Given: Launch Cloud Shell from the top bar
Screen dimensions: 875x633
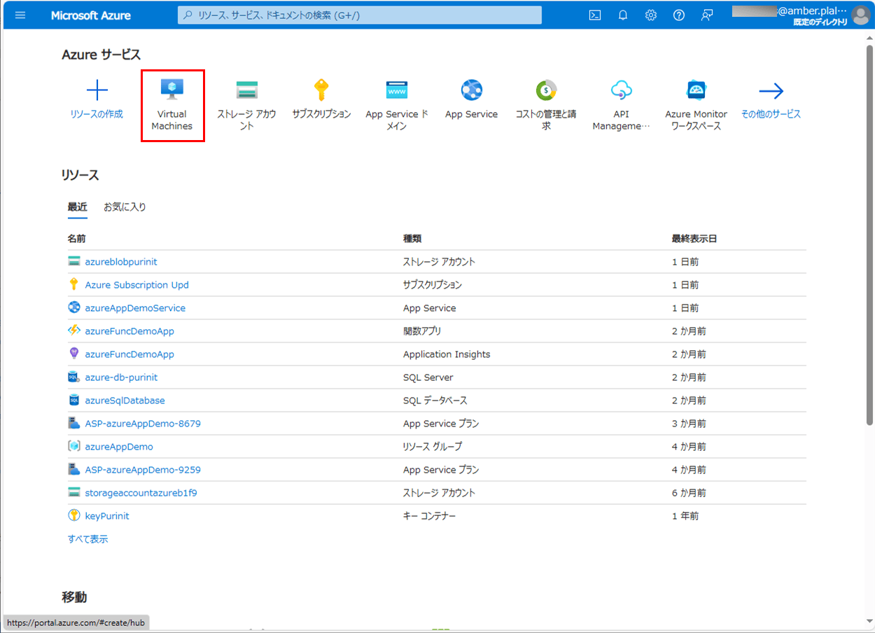Looking at the screenshot, I should pyautogui.click(x=595, y=15).
